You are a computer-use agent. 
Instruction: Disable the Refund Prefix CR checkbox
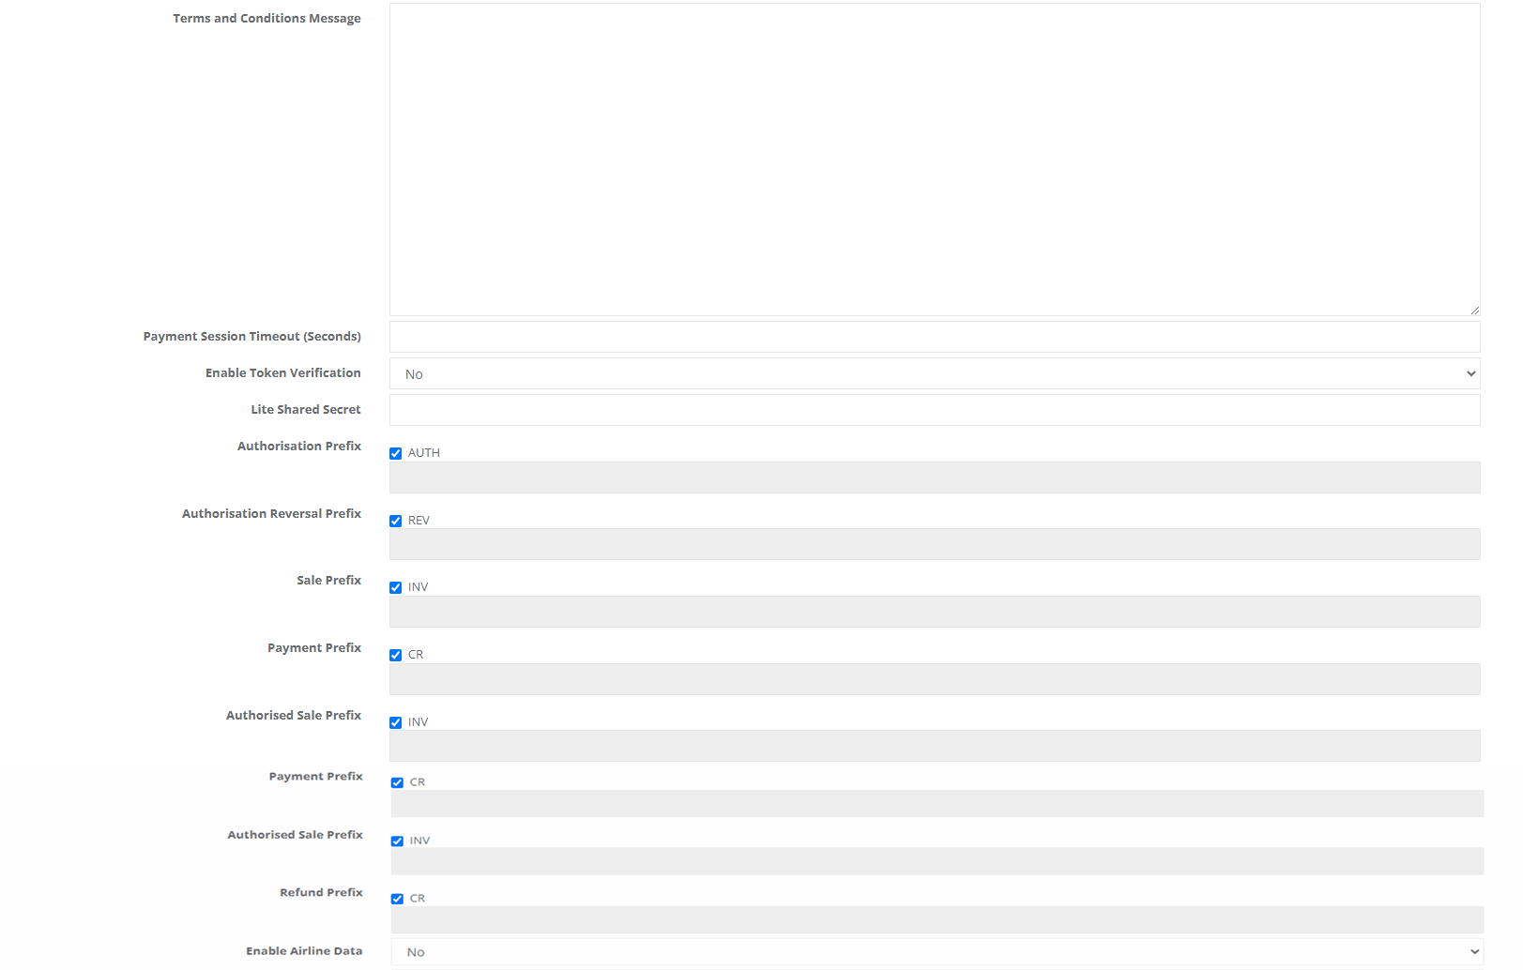398,899
